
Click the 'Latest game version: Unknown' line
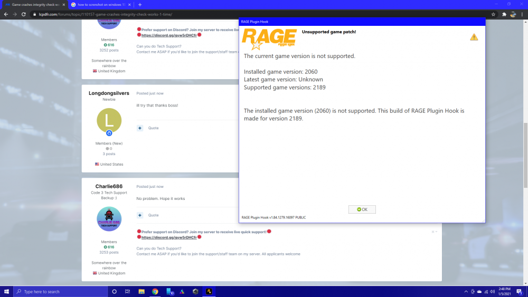(283, 79)
